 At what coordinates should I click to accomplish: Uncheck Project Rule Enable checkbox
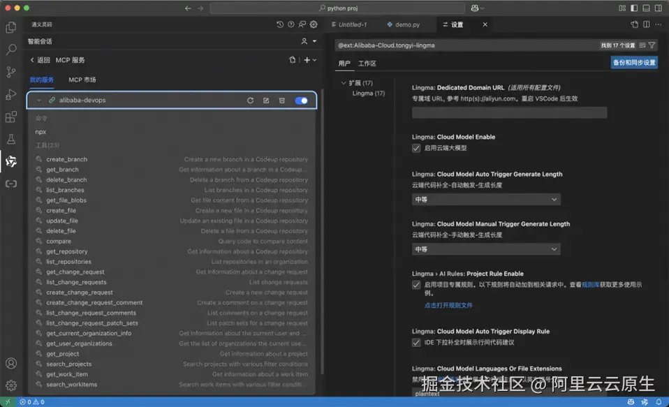coord(416,285)
